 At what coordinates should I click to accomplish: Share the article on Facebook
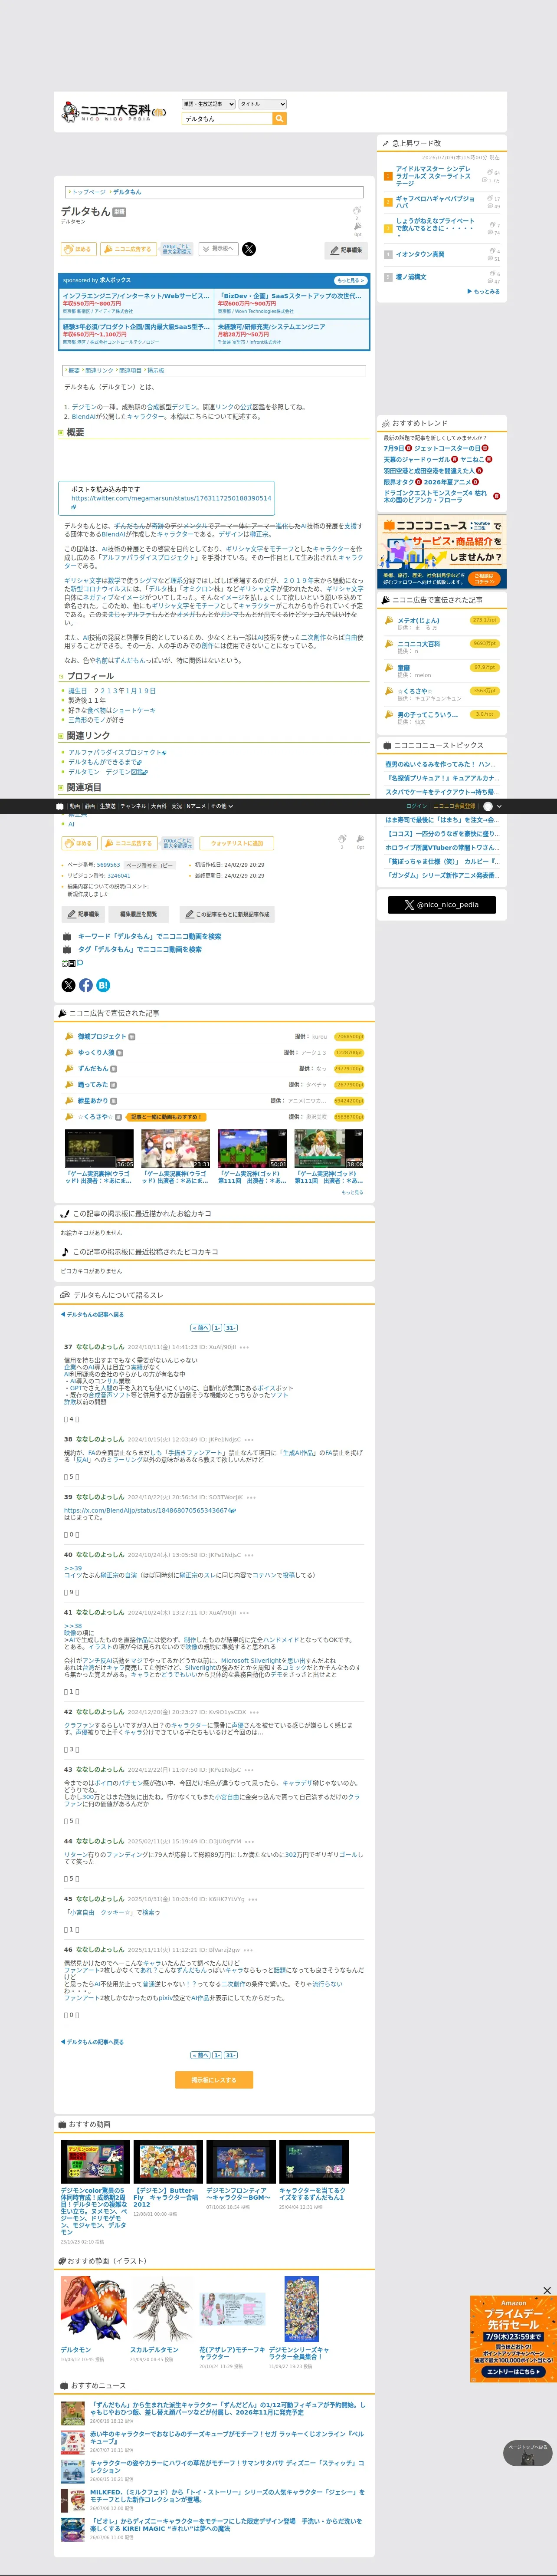point(86,985)
